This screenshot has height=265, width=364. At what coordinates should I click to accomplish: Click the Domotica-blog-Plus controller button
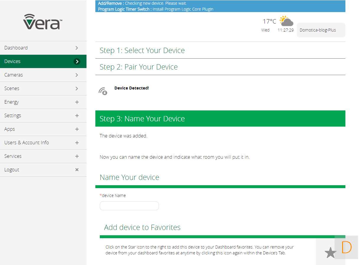pos(321,30)
